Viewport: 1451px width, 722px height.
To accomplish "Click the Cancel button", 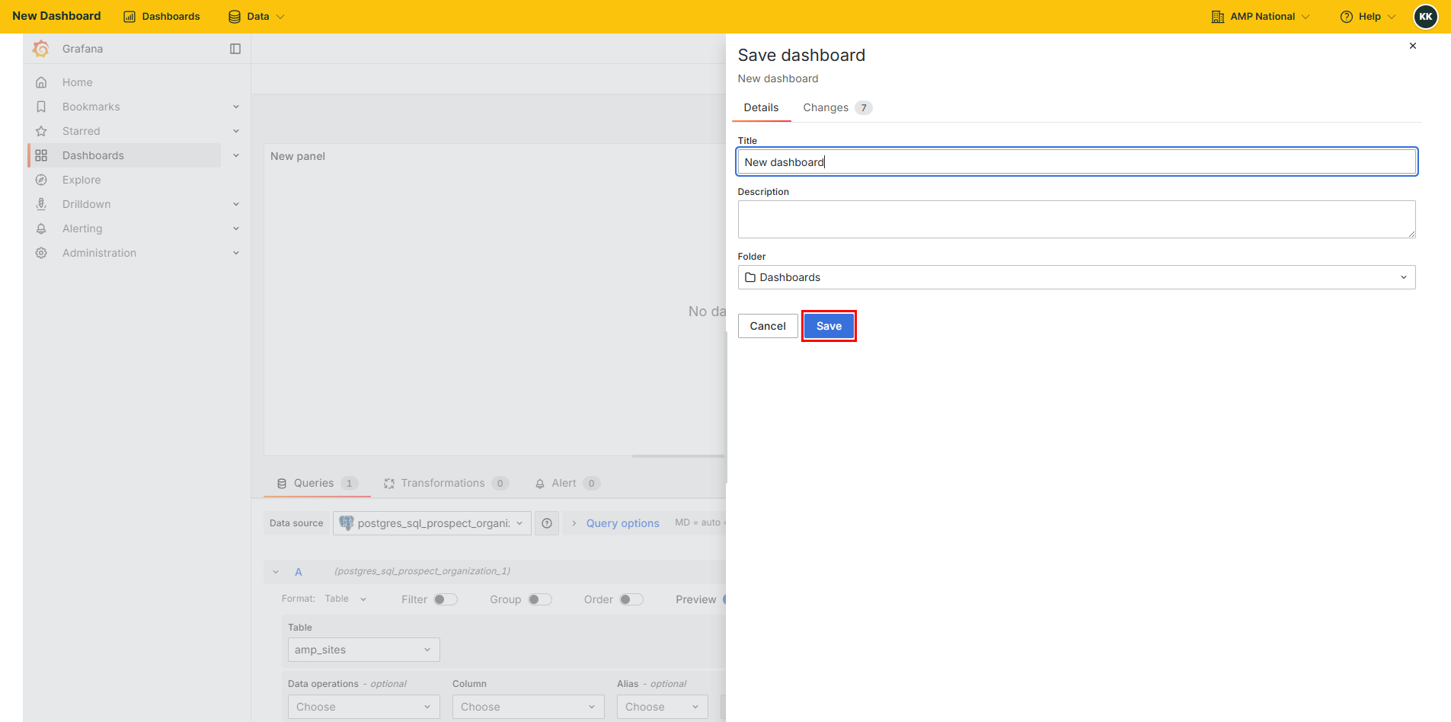I will tap(768, 326).
